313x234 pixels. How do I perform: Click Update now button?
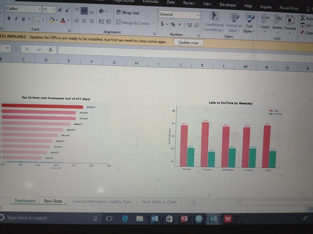[188, 42]
